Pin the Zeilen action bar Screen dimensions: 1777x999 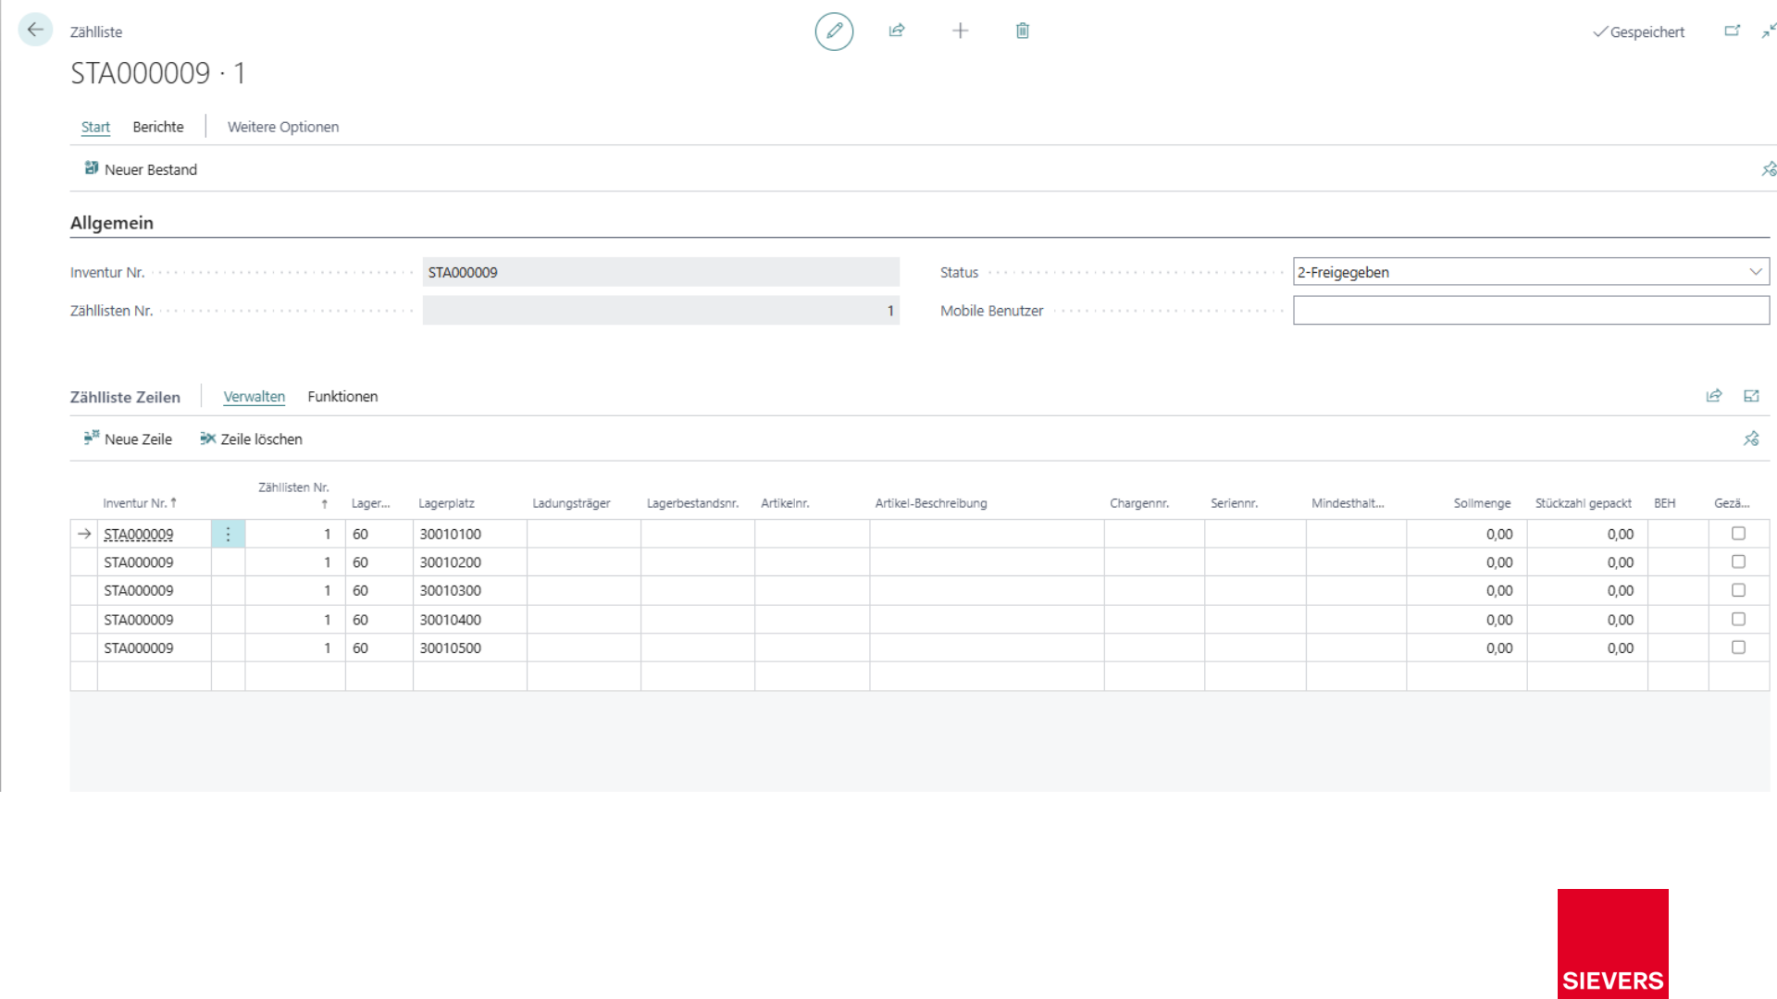(1751, 438)
